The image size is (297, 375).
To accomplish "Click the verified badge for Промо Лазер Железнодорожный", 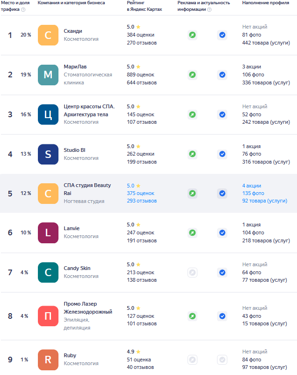I will (222, 316).
